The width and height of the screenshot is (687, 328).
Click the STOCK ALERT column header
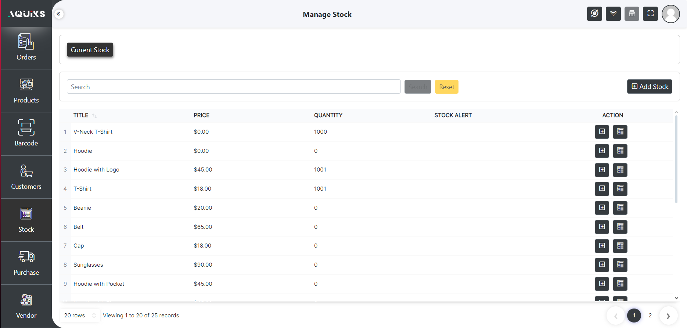tap(453, 115)
